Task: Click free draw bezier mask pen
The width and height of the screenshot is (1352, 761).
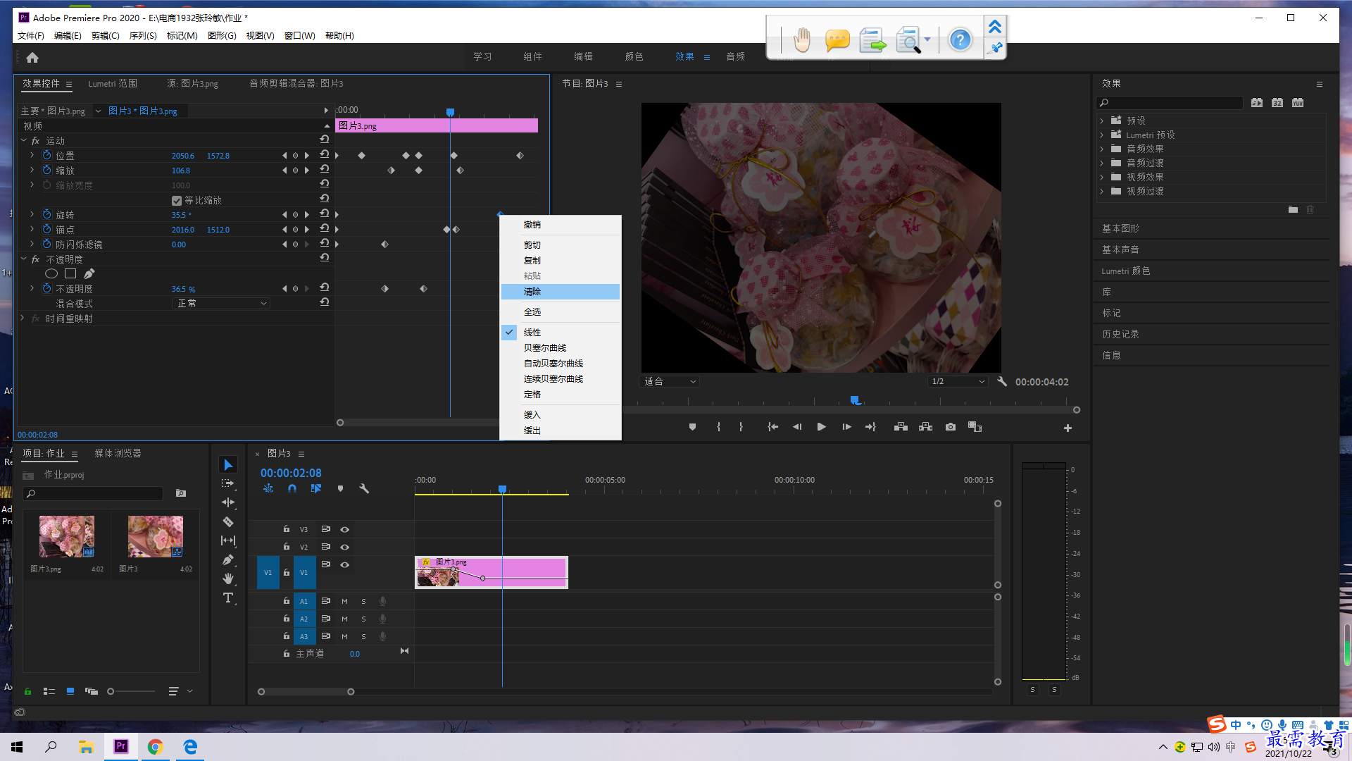Action: pyautogui.click(x=89, y=273)
